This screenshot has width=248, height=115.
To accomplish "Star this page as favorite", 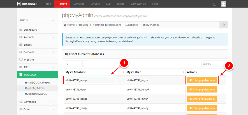I will click(224, 25).
